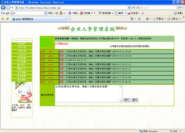Open the 人事分类 sidebar menu item
This screenshot has height=133, width=185.
22,51
